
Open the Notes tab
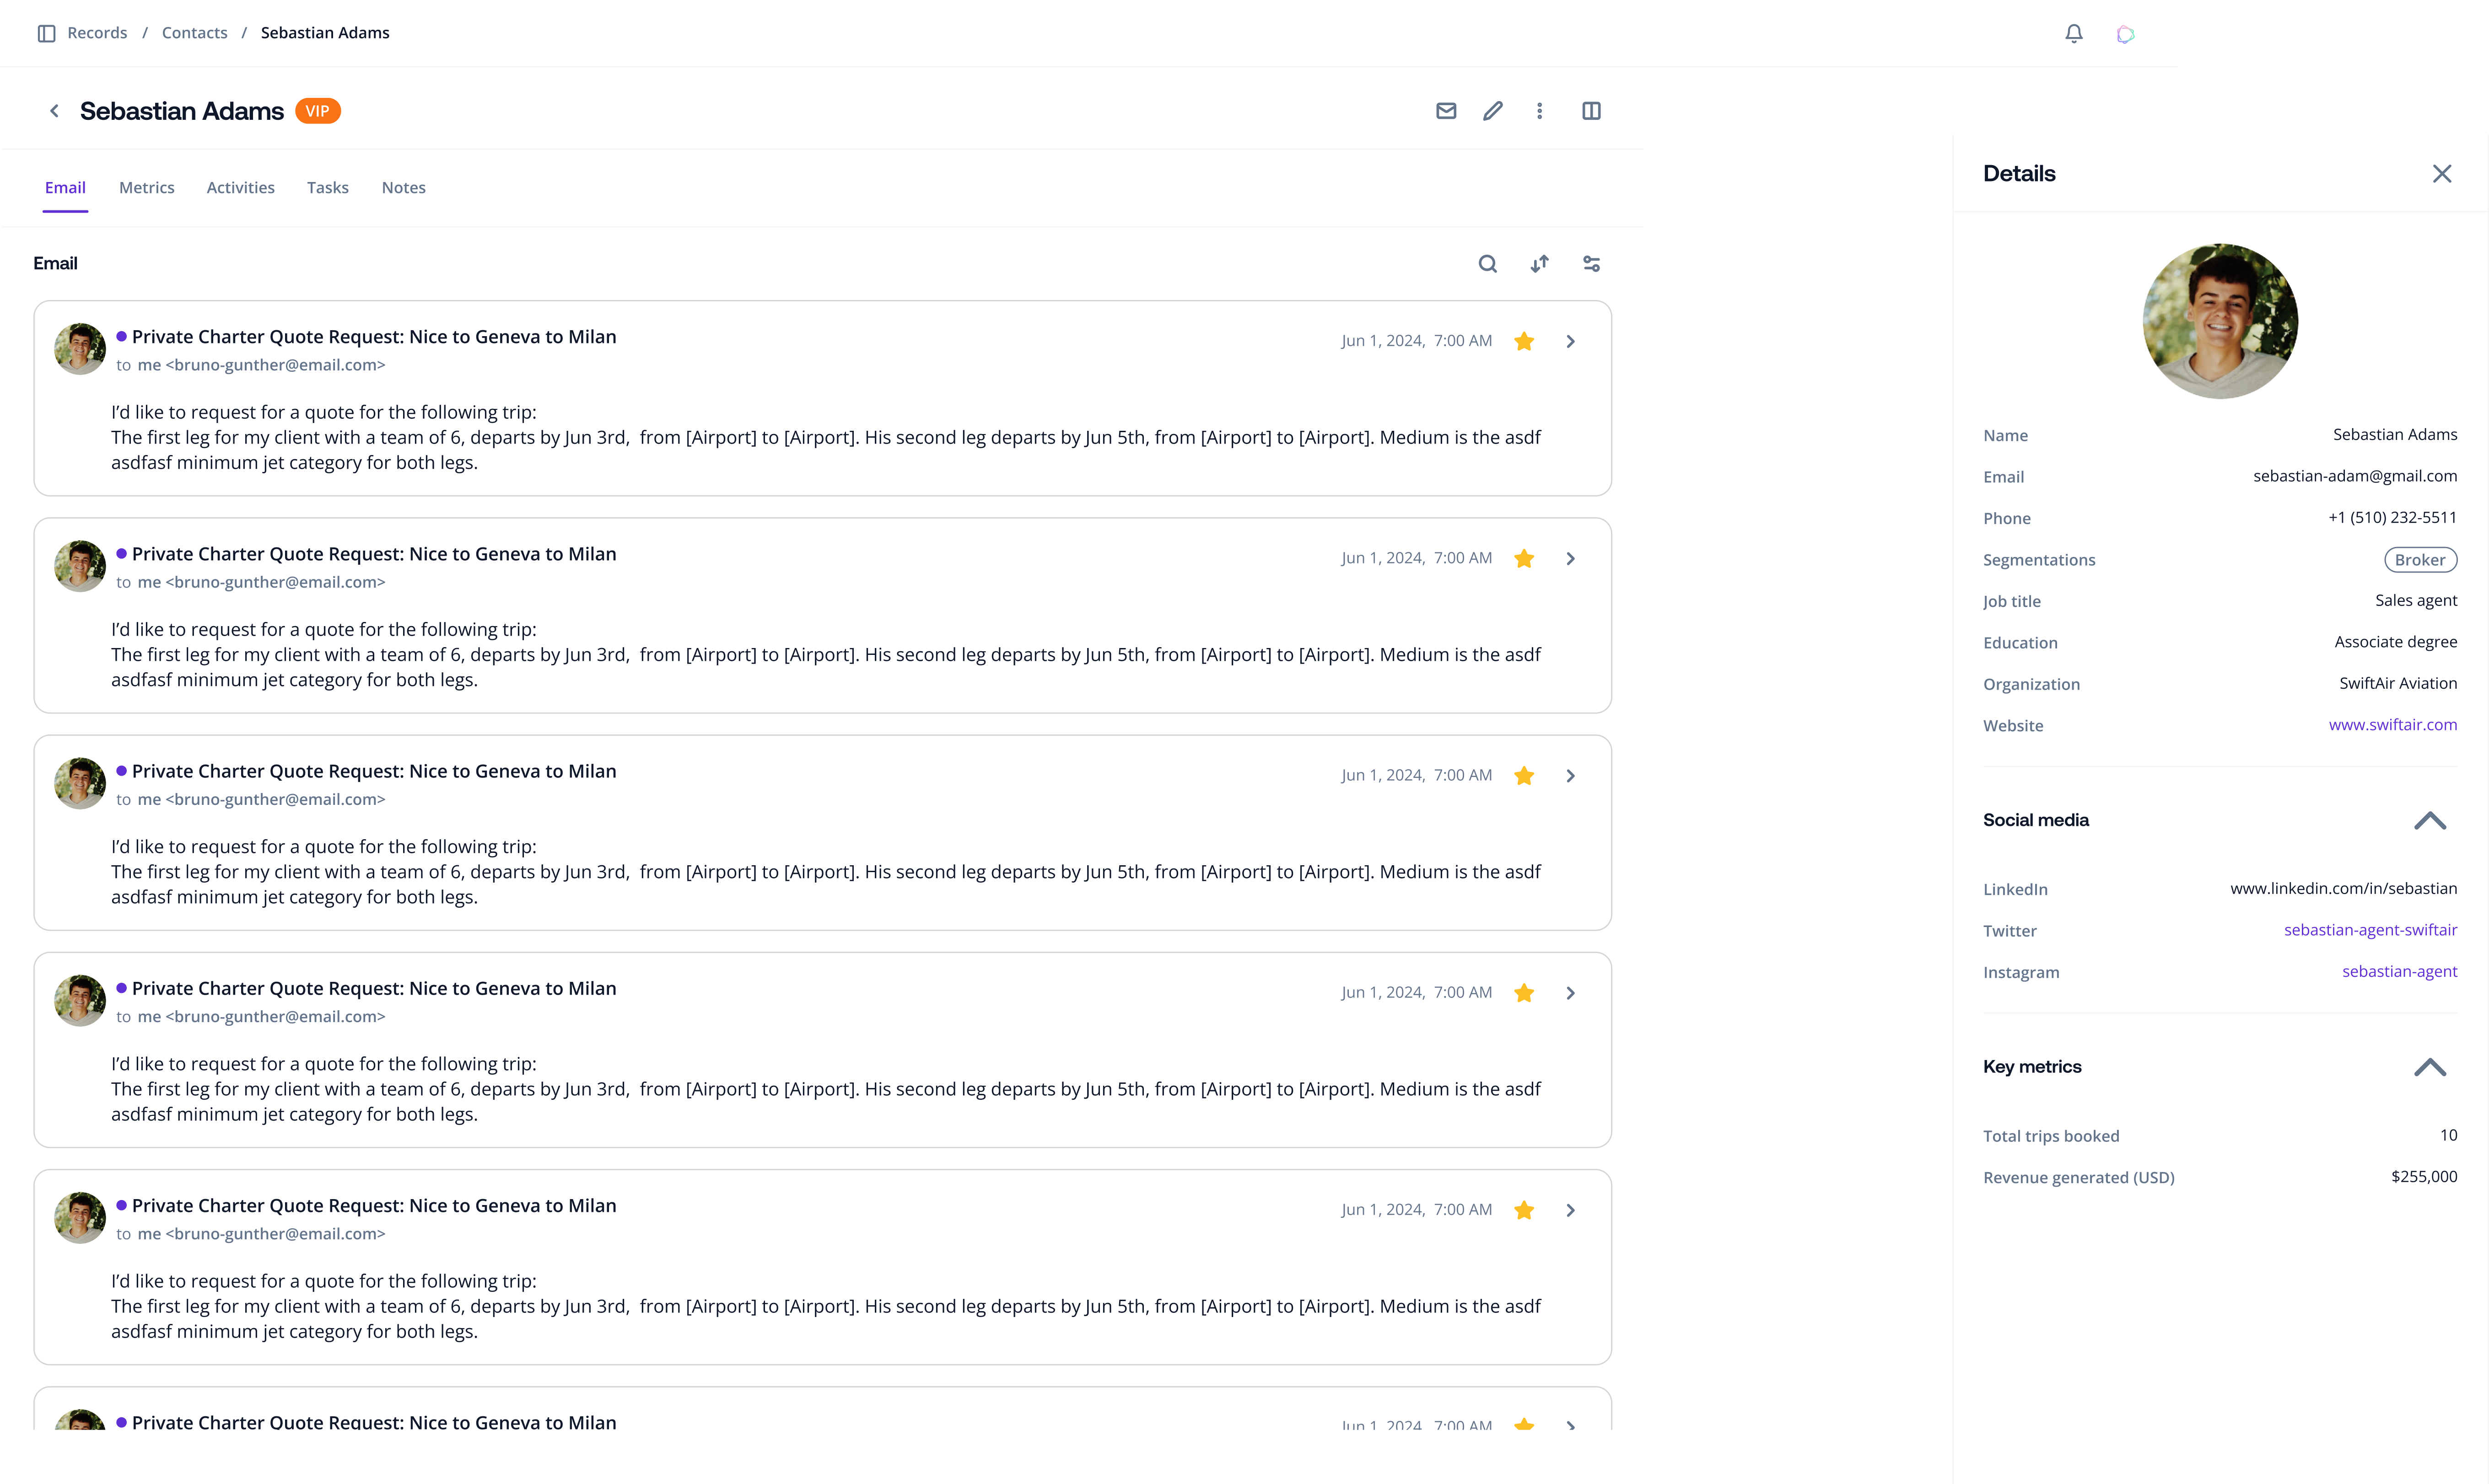point(403,188)
